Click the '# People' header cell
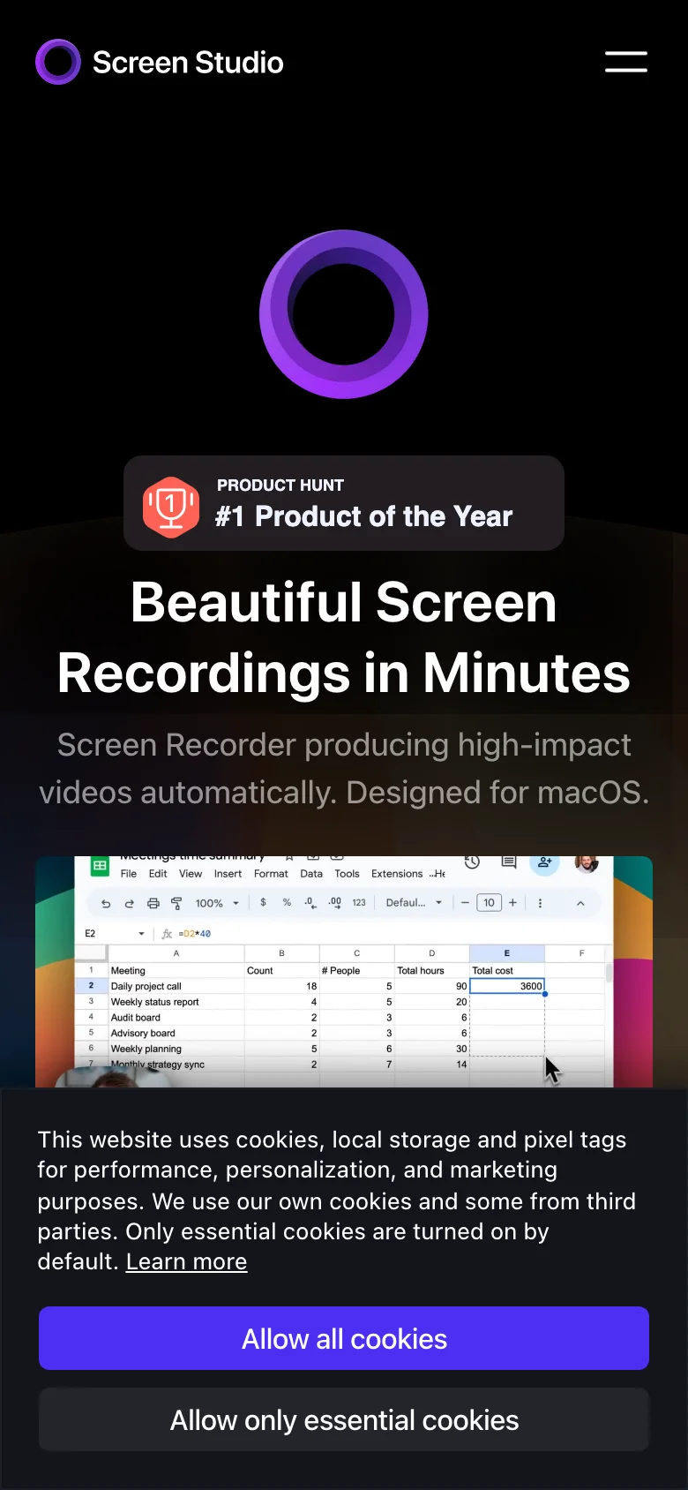 point(357,970)
